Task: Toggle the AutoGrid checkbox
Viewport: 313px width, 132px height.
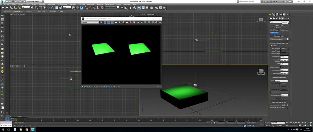Action: tap(274, 28)
